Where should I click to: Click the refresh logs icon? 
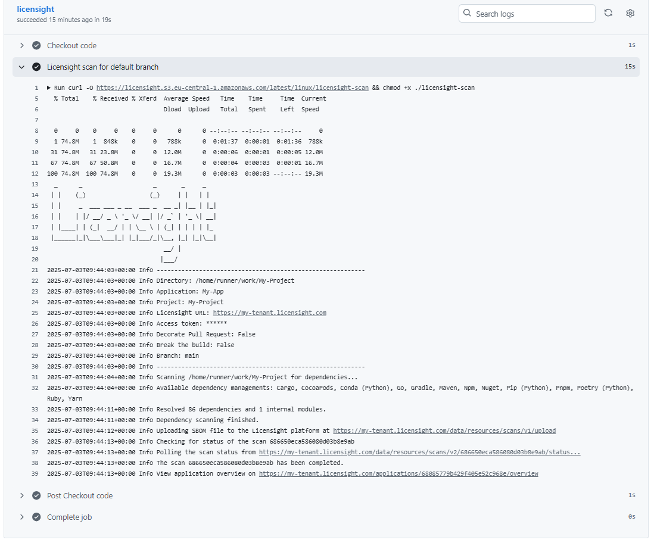[x=608, y=13]
